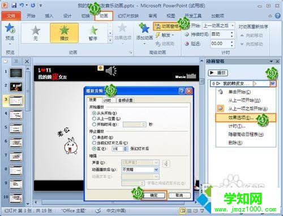
Task: Select 在 N 张幻灯片后 radio button
Action: coord(94,149)
